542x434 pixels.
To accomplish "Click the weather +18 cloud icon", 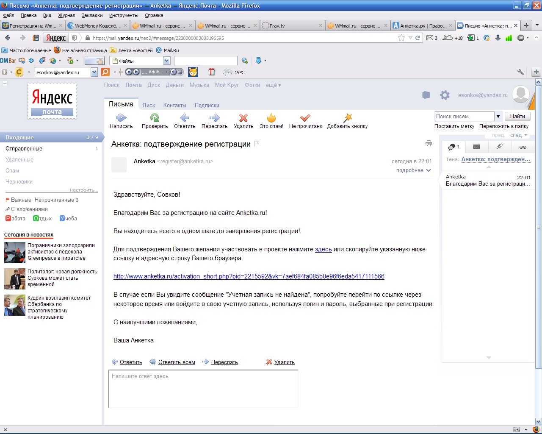I will click(x=447, y=38).
